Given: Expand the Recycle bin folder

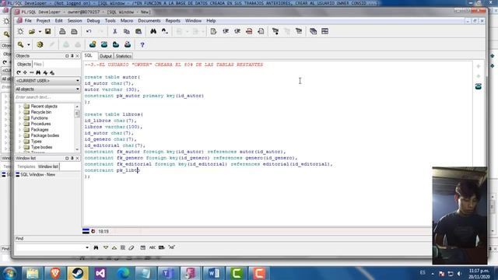Looking at the screenshot, I should [x=19, y=112].
